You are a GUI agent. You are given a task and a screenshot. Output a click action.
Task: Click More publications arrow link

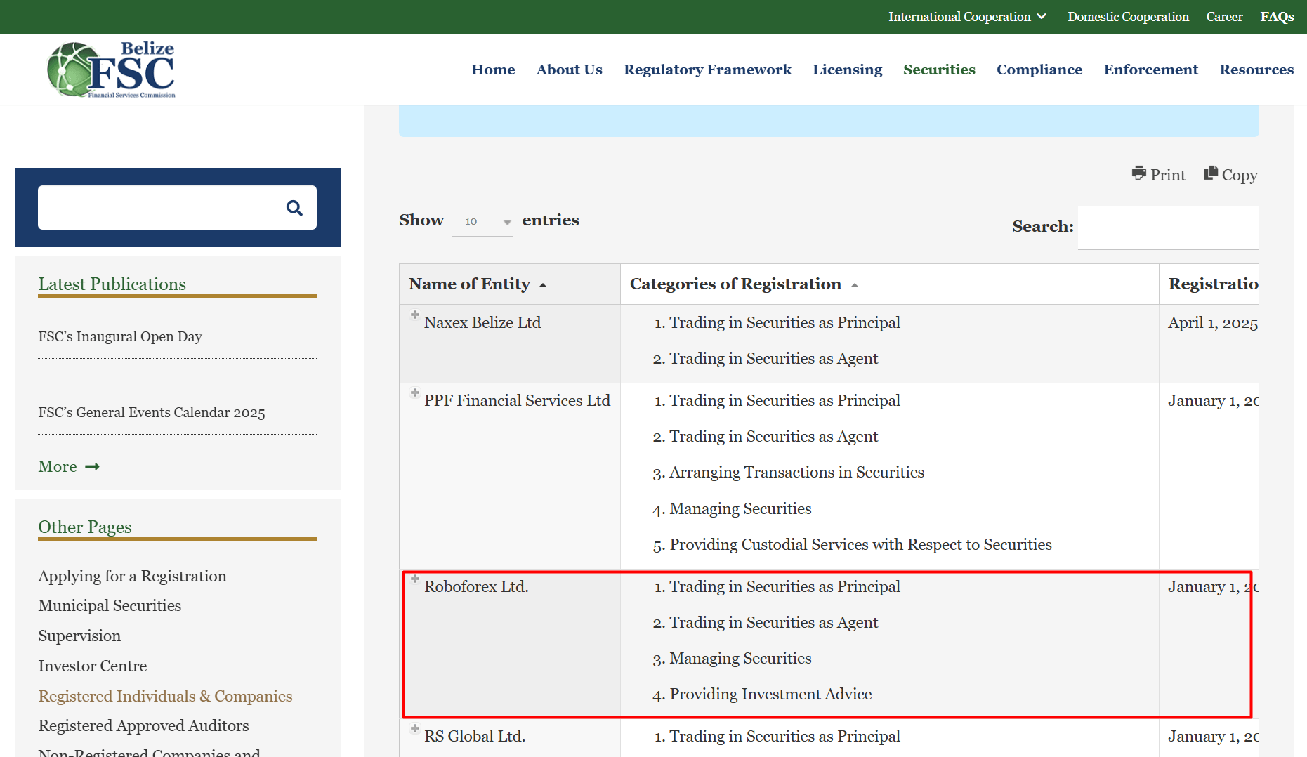pyautogui.click(x=69, y=467)
